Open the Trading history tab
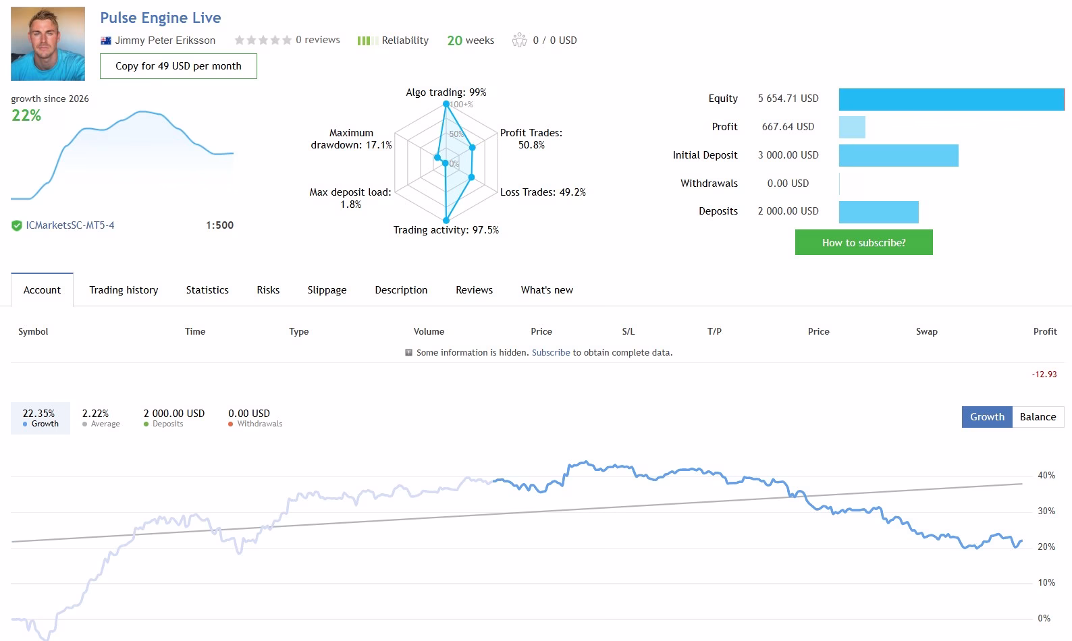The width and height of the screenshot is (1072, 641). [x=124, y=290]
